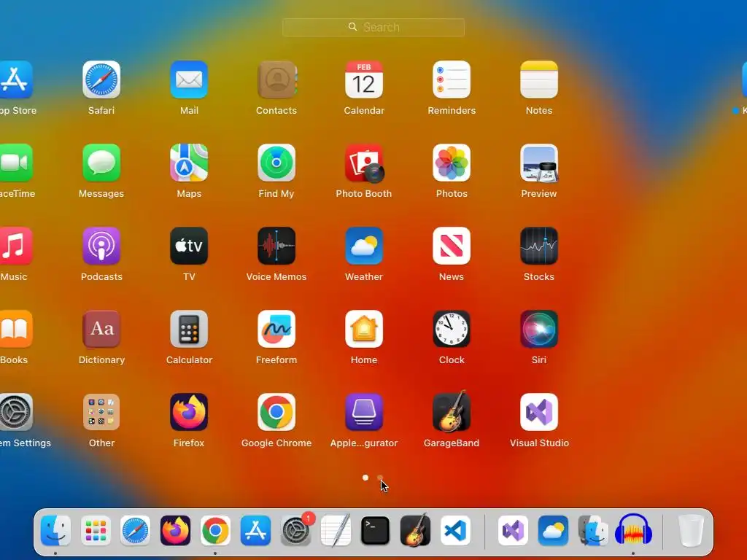Open the Weather app in Launchpad grid
This screenshot has height=560, width=747.
pos(364,246)
